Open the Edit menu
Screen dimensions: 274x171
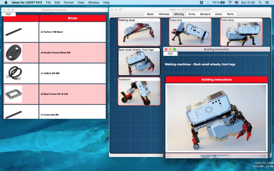pos(57,2)
